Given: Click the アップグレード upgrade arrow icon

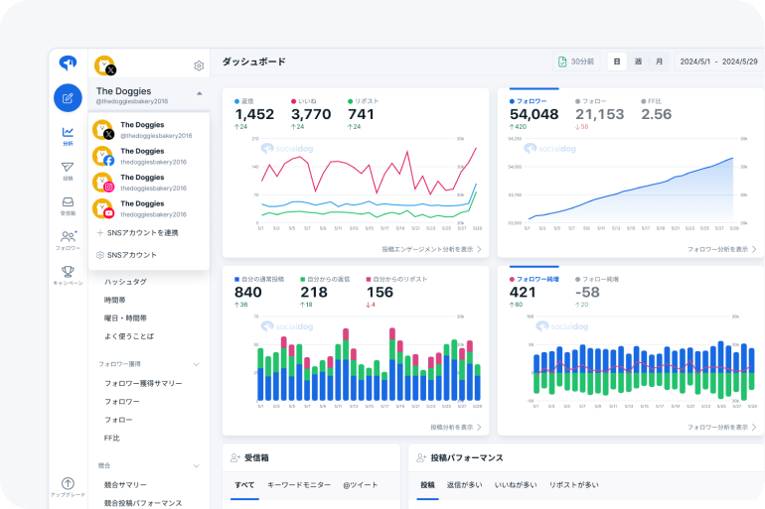Looking at the screenshot, I should click(68, 483).
